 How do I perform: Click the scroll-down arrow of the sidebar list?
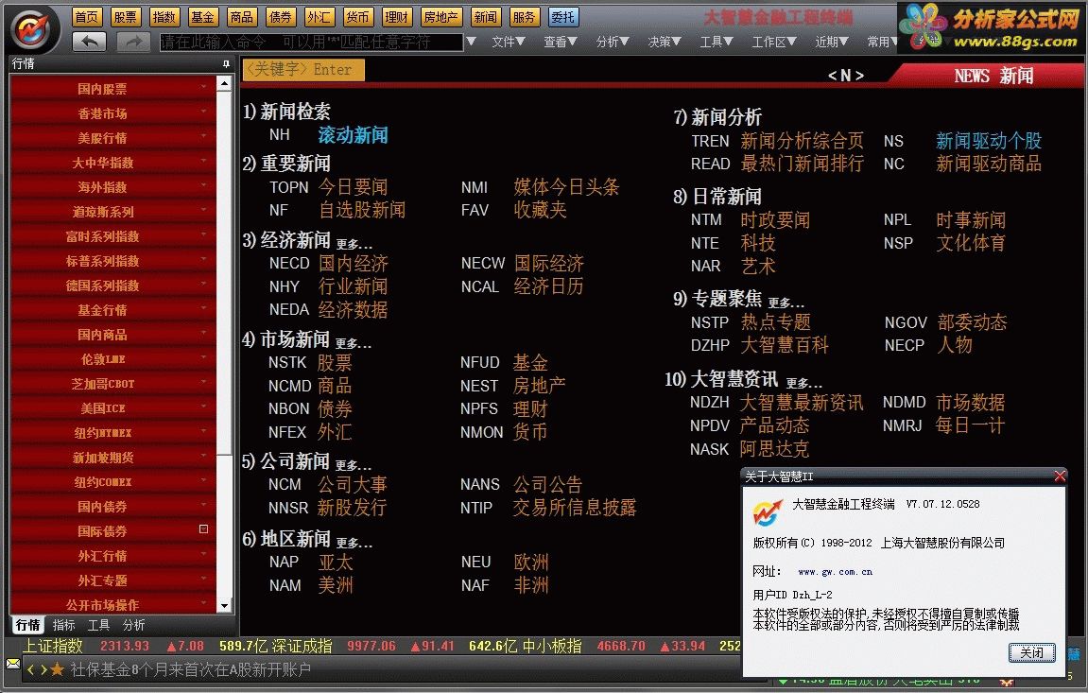point(224,606)
